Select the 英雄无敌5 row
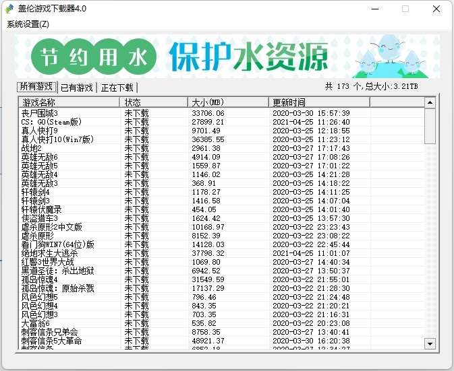The width and height of the screenshot is (454, 371). (221, 166)
